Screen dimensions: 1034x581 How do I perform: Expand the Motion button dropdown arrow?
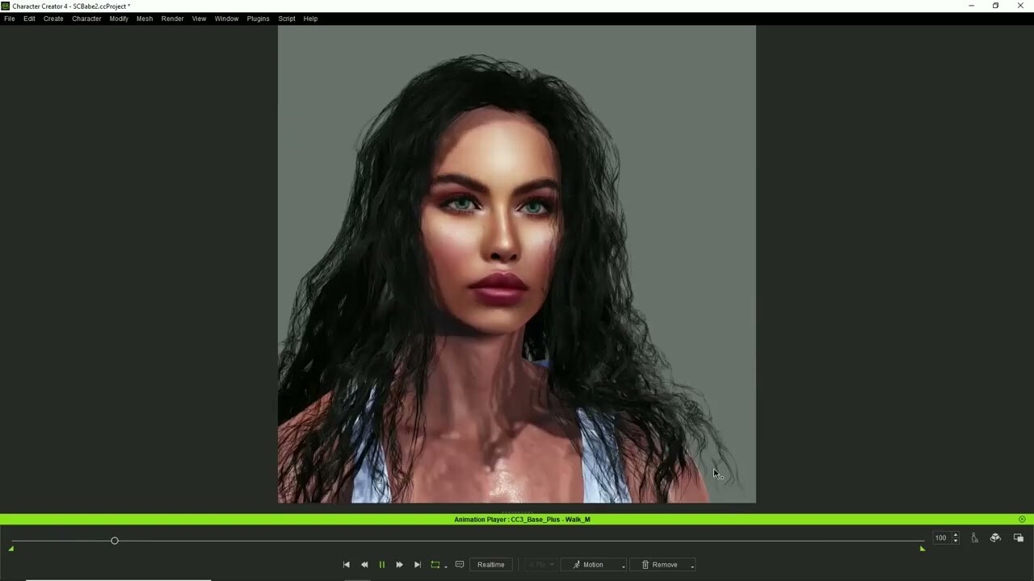pyautogui.click(x=624, y=566)
